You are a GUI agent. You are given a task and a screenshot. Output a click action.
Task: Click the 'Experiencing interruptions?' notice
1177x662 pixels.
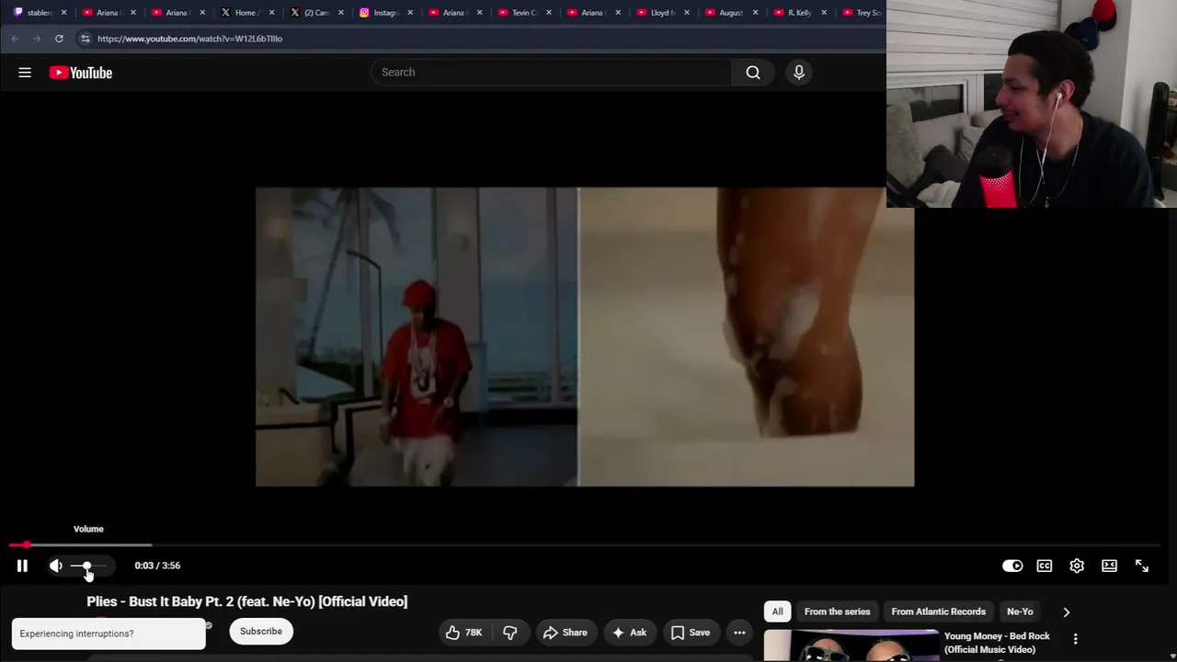click(109, 633)
